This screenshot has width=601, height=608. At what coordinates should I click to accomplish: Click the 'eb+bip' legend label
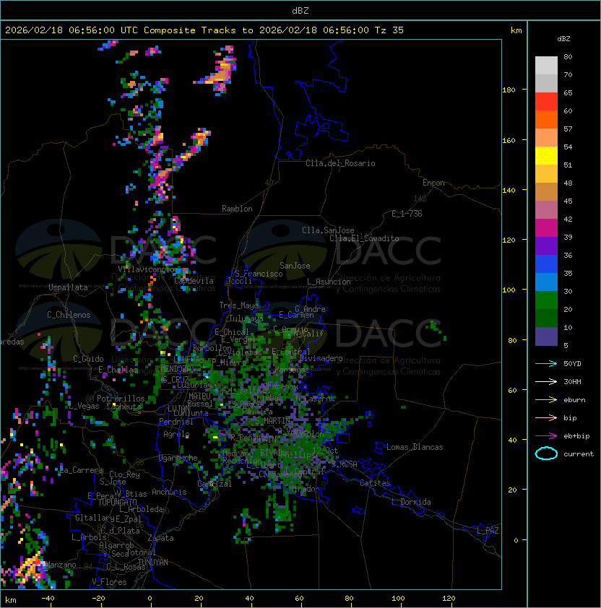click(576, 436)
